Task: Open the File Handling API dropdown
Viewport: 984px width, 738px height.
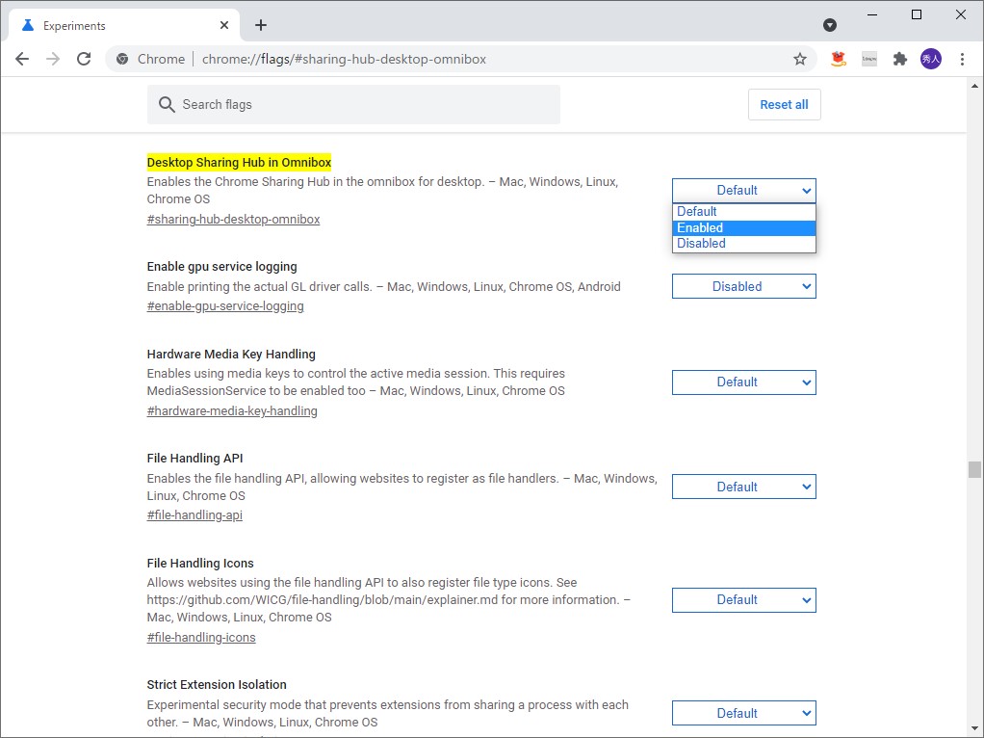Action: [743, 486]
